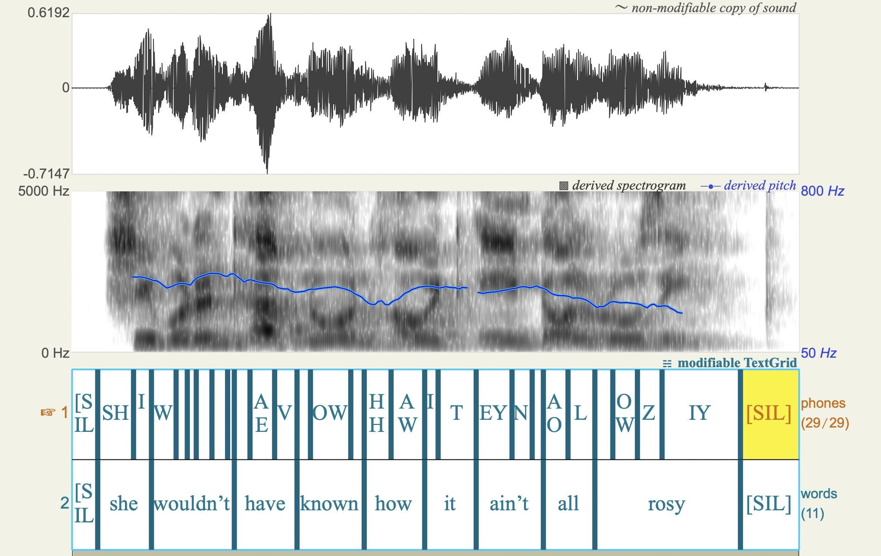
Task: Select the word interval 'ain't'
Action: click(509, 504)
